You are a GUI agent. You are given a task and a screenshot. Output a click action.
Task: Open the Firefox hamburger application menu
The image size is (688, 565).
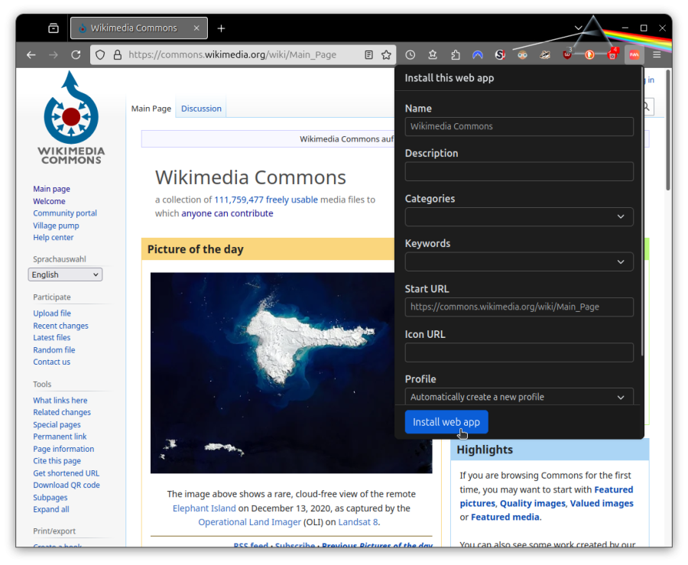pos(657,55)
